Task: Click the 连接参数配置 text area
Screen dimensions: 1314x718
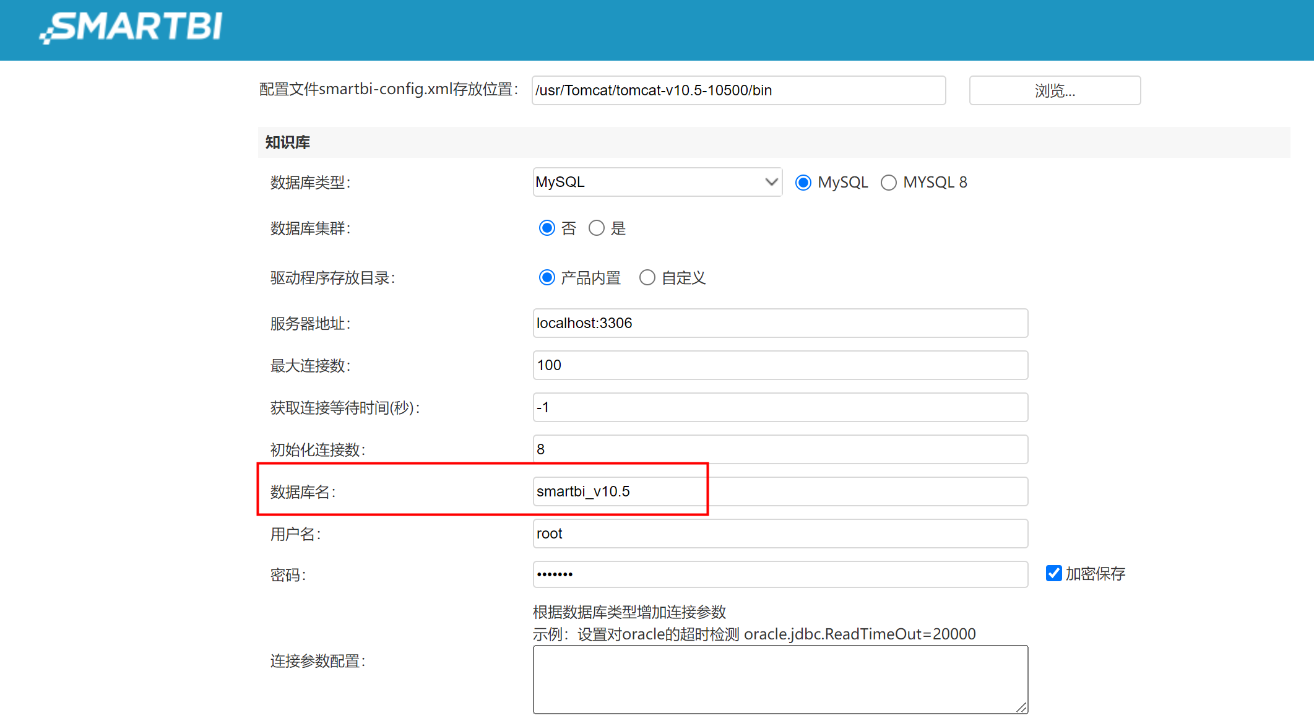Action: [780, 680]
